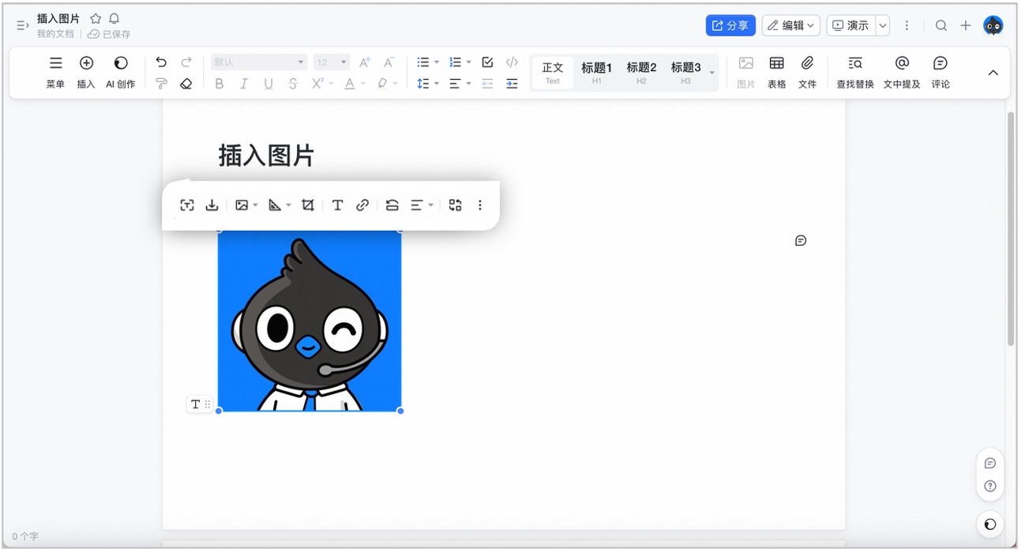The width and height of the screenshot is (1021, 552).
Task: Apply the highlight color marker
Action: 382,84
